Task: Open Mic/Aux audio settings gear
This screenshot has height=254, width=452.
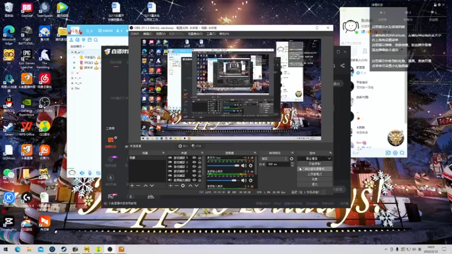Action: (x=251, y=165)
